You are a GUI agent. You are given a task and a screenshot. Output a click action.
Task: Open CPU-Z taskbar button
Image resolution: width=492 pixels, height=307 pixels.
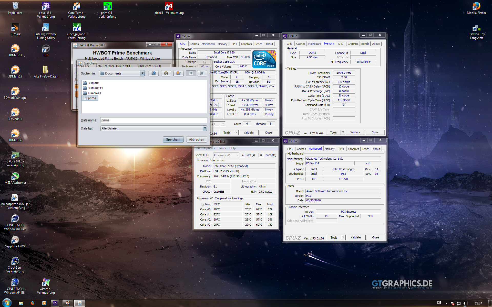(55, 303)
